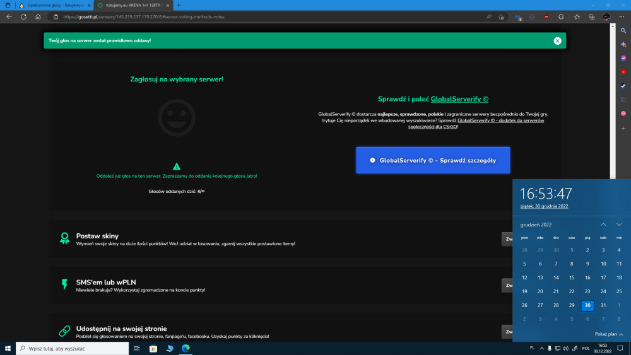Open the browser profile avatar
This screenshot has width=631, height=355.
(606, 16)
